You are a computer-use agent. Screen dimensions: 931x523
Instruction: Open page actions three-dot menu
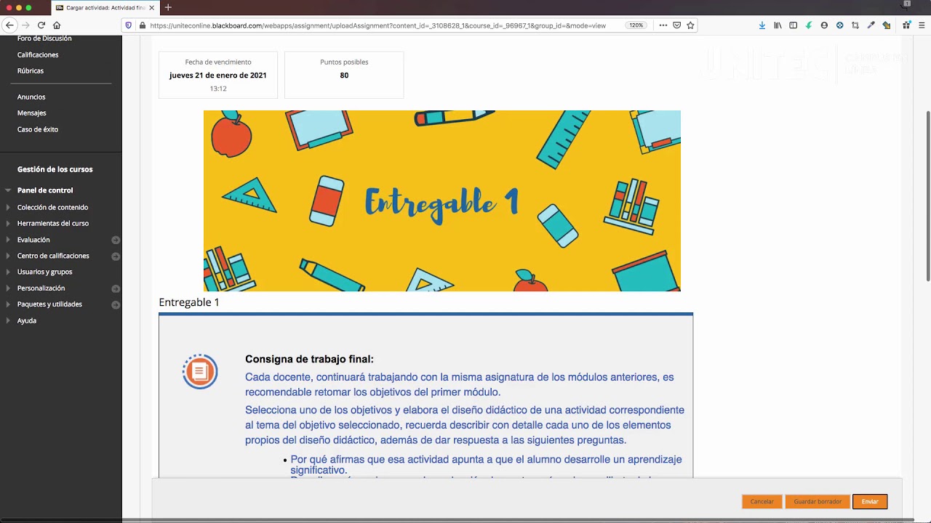pyautogui.click(x=663, y=25)
